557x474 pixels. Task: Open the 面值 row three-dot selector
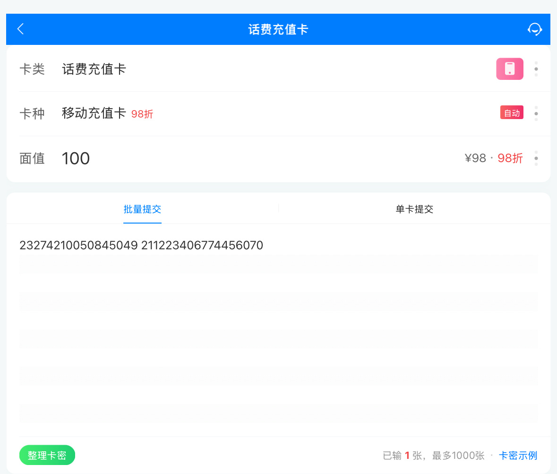click(536, 158)
